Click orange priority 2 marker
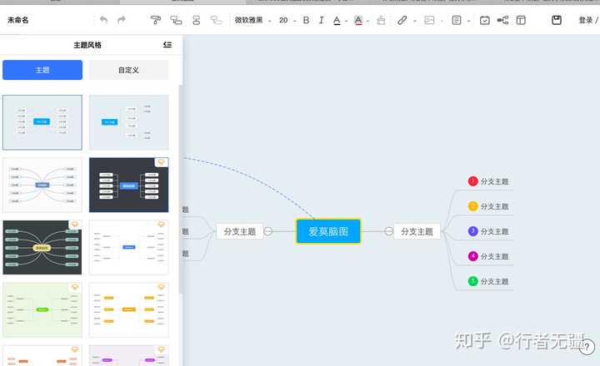 [x=473, y=206]
